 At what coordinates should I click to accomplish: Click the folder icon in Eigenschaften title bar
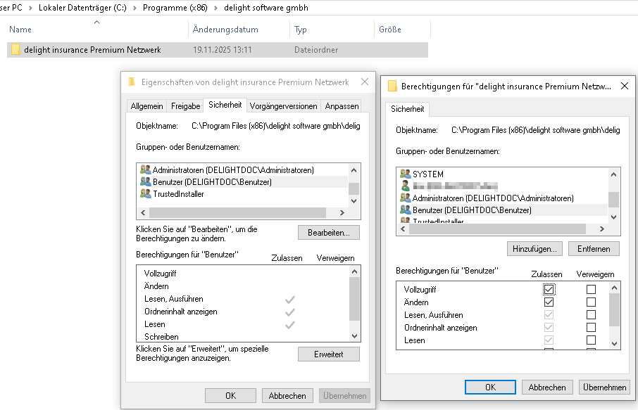tap(132, 82)
